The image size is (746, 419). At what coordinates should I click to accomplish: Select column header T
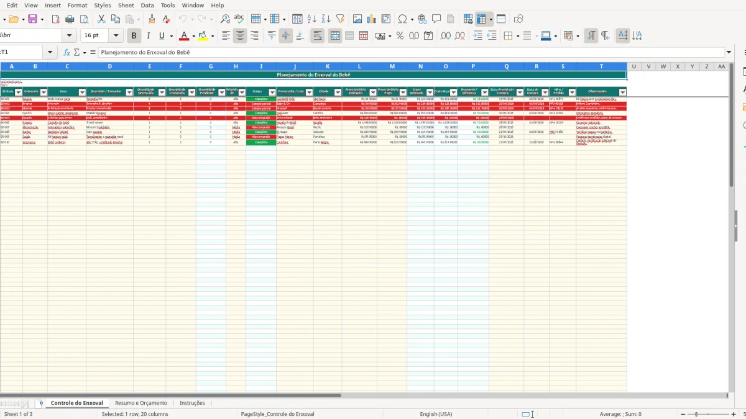tap(601, 66)
